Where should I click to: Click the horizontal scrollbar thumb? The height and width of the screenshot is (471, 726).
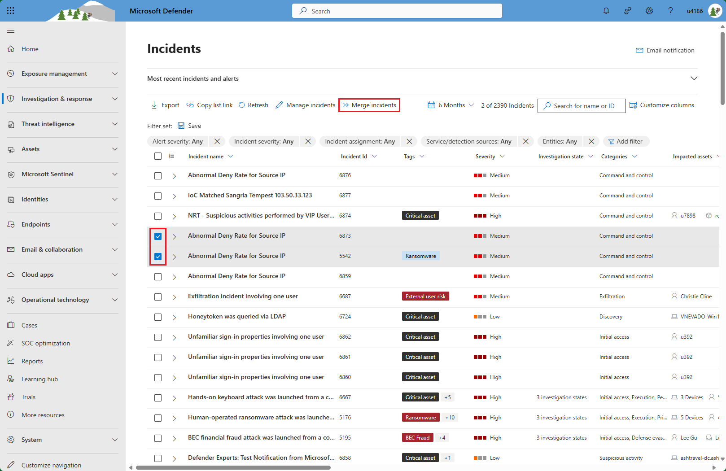[233, 467]
